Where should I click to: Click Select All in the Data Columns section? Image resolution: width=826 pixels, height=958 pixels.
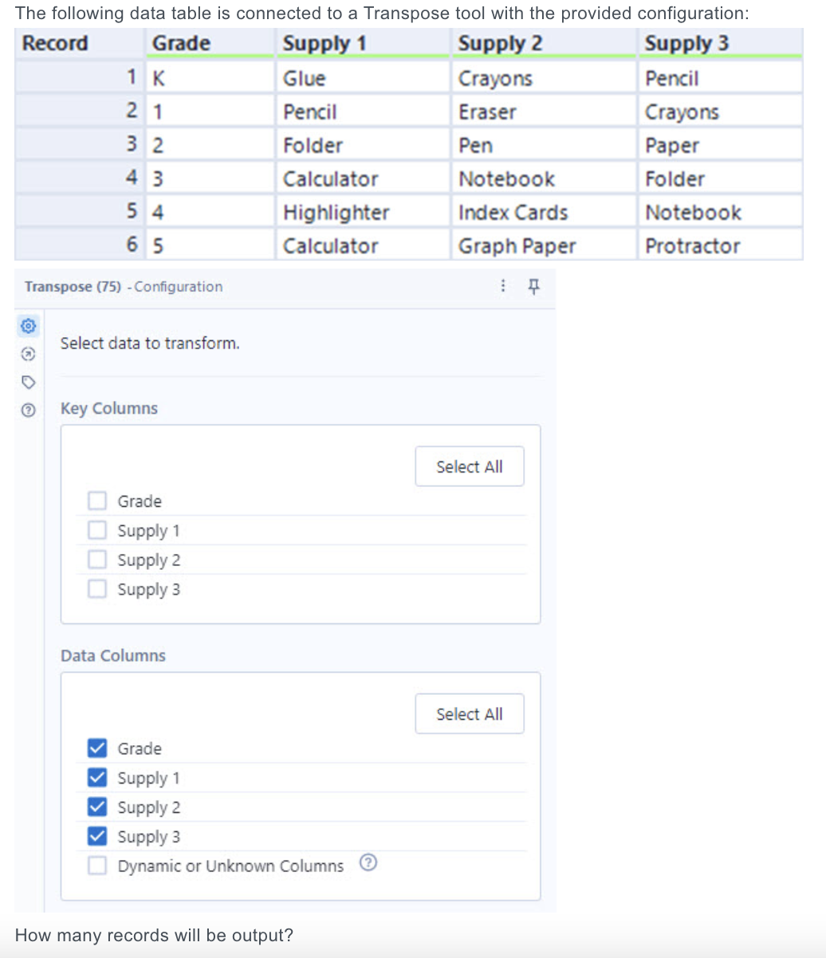coord(469,713)
